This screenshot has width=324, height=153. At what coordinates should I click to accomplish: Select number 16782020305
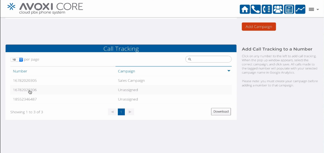pyautogui.click(x=25, y=81)
